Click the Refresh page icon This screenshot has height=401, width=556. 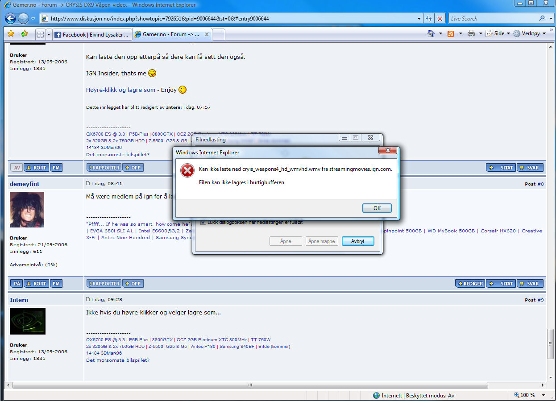coord(429,19)
